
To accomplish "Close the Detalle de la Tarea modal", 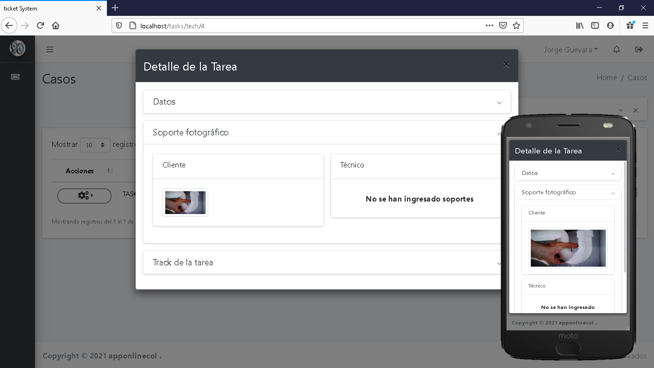I will click(x=506, y=65).
